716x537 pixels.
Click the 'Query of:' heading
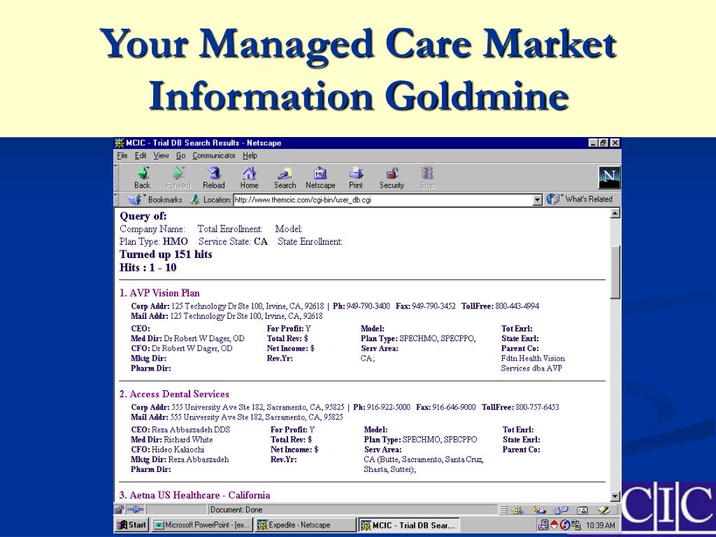[143, 216]
